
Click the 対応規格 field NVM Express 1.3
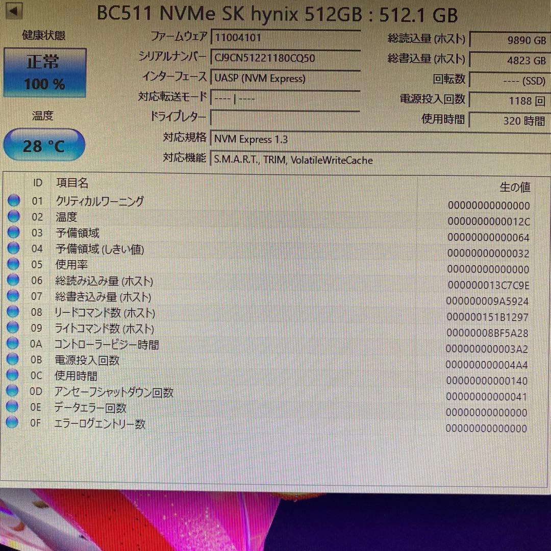tap(380, 139)
